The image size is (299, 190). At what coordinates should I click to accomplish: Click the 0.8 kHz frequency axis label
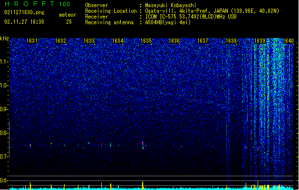click(x=4, y=133)
